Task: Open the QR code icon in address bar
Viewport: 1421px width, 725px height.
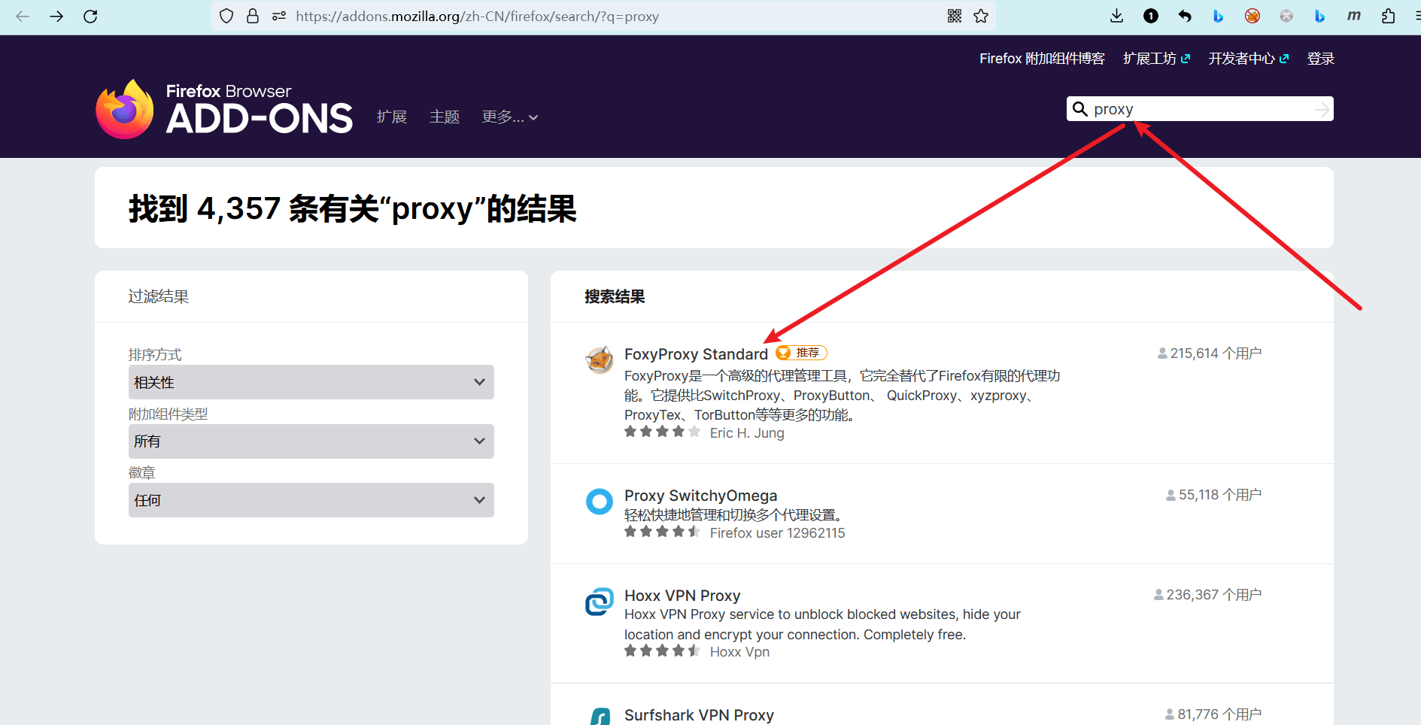Action: pyautogui.click(x=955, y=16)
